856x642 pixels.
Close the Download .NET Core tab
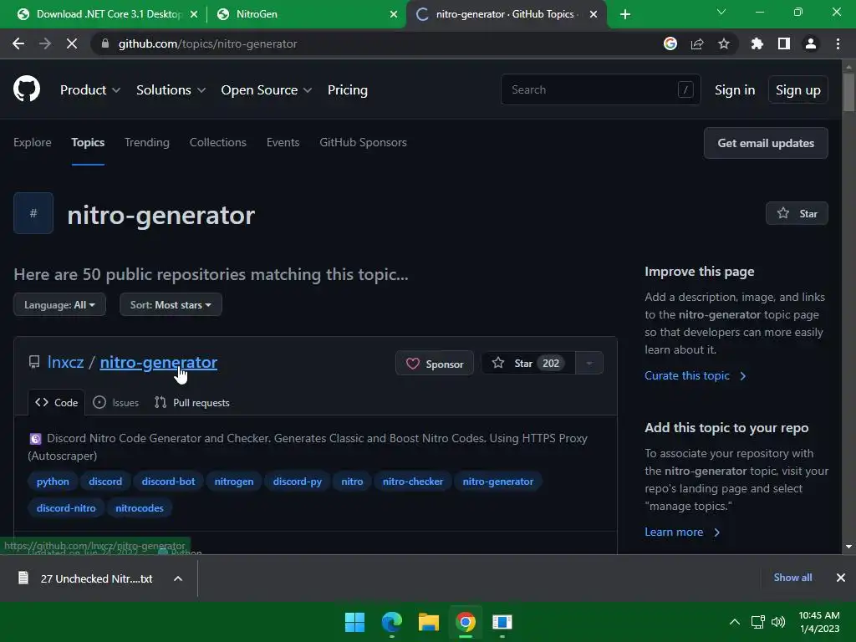click(x=194, y=14)
